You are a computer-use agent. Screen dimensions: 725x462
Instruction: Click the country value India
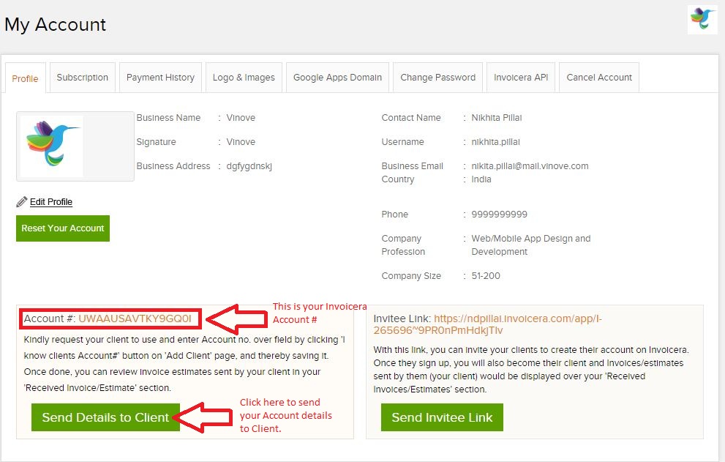click(x=481, y=179)
